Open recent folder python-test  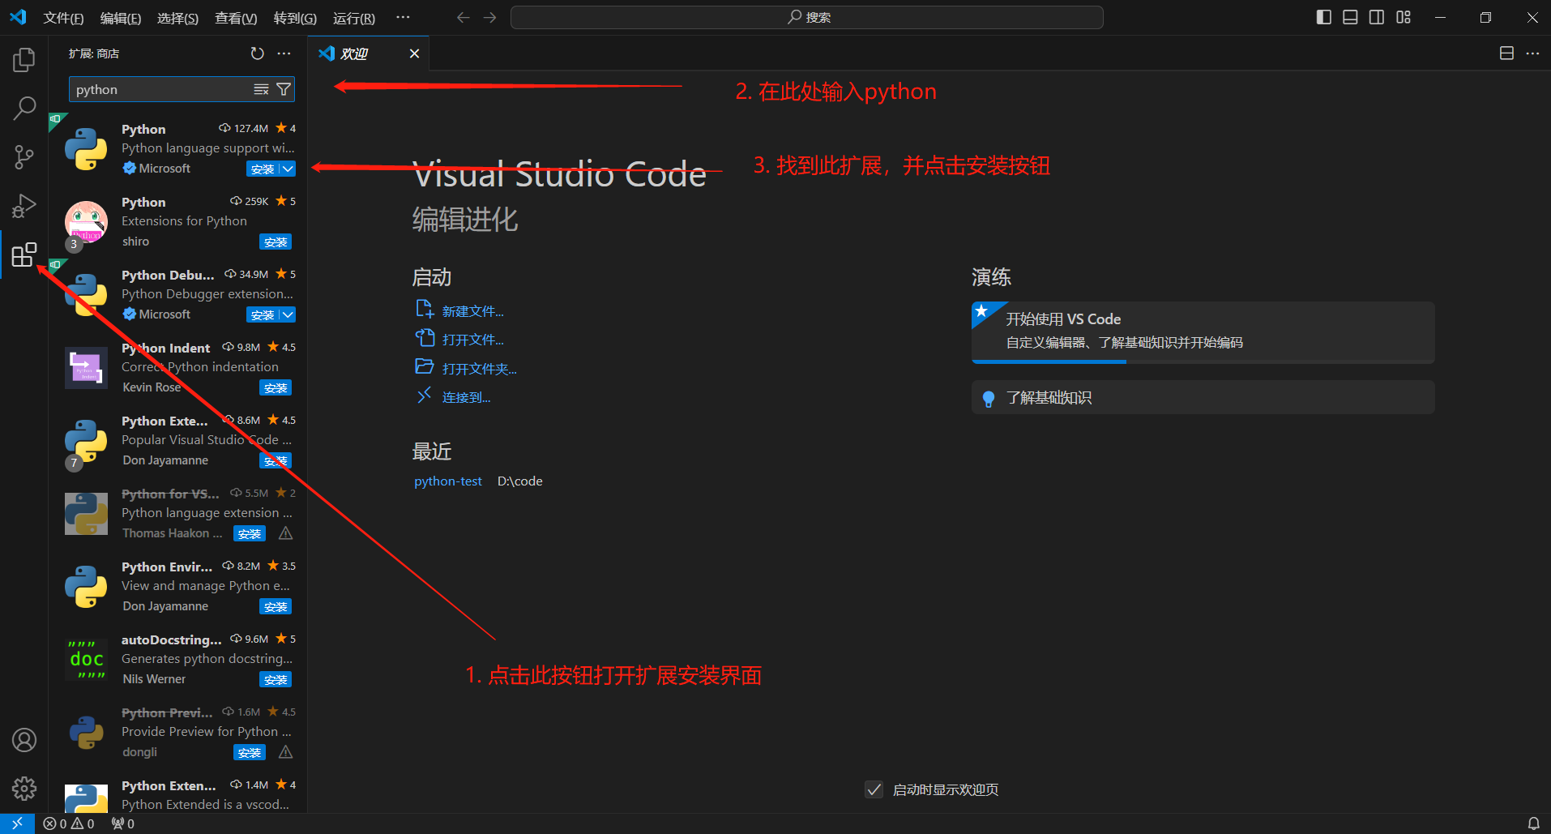click(x=447, y=481)
